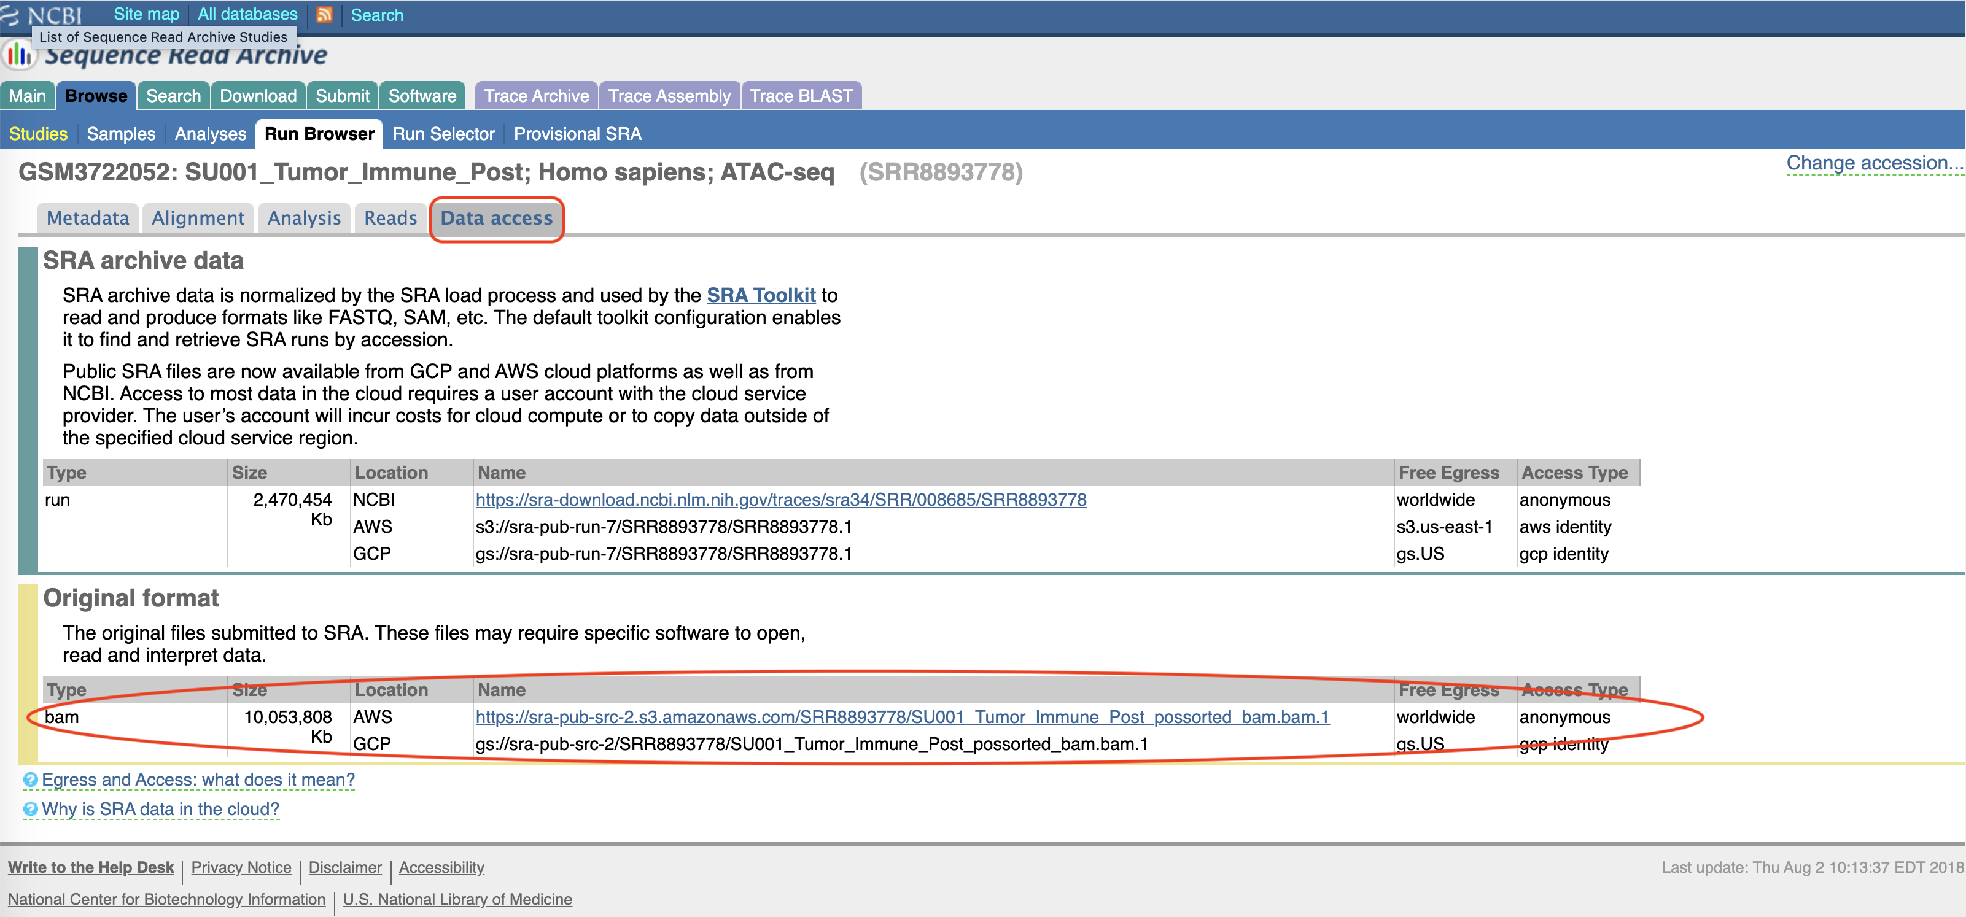The image size is (1966, 917).
Task: Open the Download navigation tab
Action: pyautogui.click(x=258, y=96)
